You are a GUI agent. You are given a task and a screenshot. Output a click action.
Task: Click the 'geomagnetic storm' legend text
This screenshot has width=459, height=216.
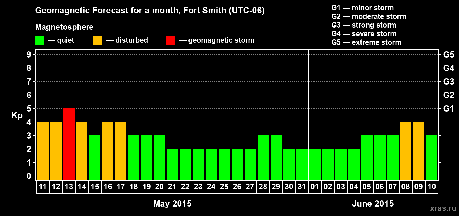221,40
